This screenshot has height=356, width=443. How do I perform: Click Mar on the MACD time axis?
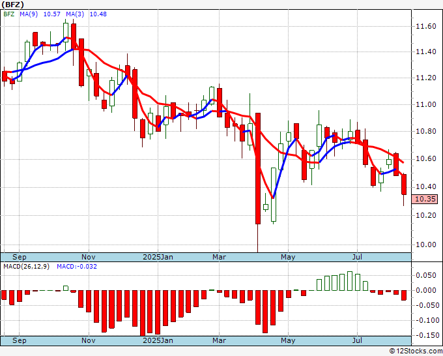(x=220, y=340)
